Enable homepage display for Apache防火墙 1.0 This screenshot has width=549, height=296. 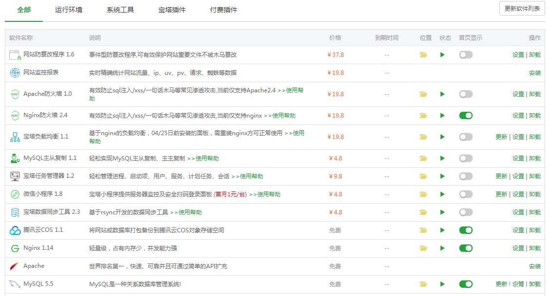[x=466, y=94]
